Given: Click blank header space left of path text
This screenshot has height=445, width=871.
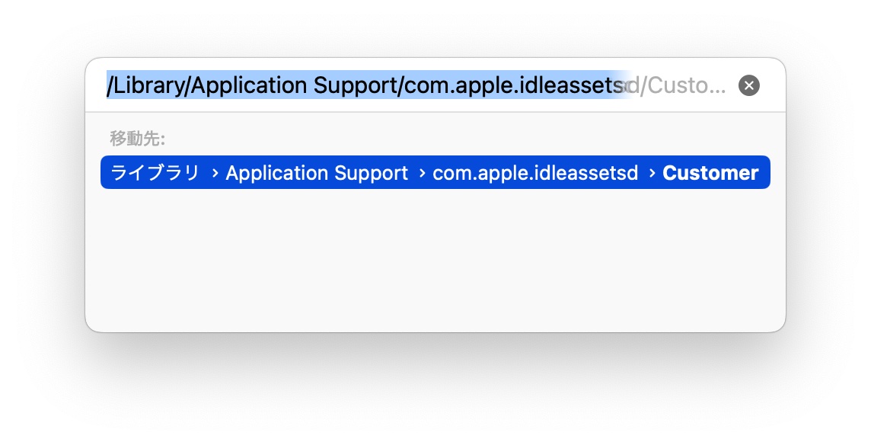Looking at the screenshot, I should (95, 85).
